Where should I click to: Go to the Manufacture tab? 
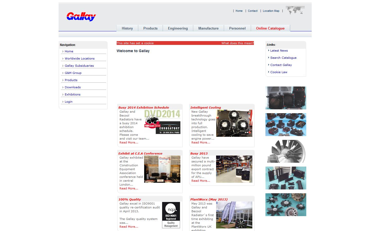[x=208, y=28]
